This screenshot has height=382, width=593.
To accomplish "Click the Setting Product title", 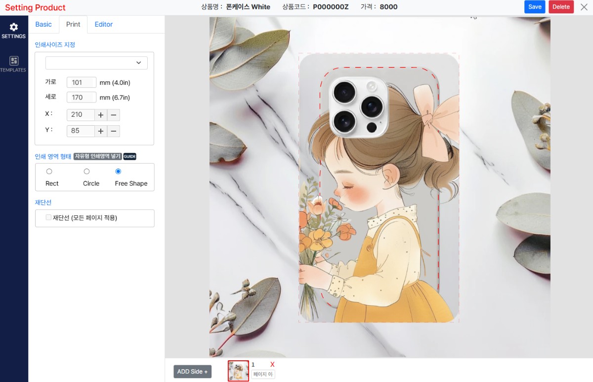I will tap(35, 7).
